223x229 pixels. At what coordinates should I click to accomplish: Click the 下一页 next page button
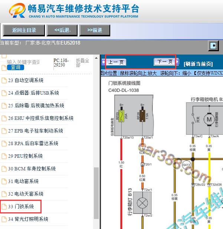[x=166, y=62]
